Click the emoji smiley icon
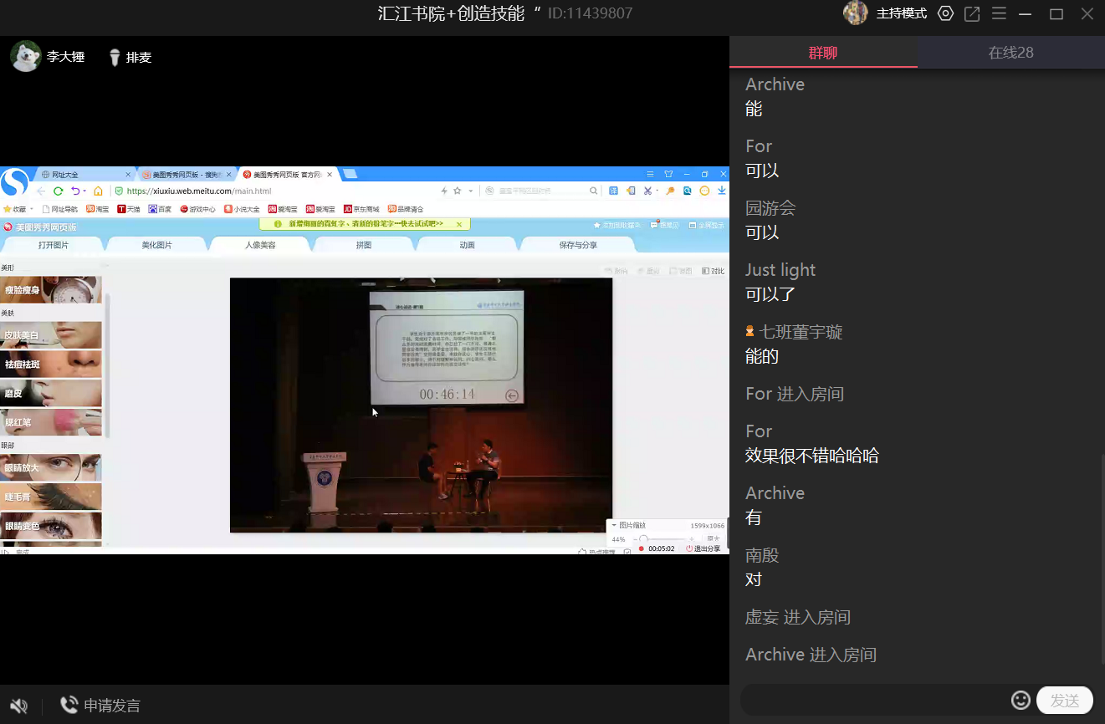 pyautogui.click(x=1020, y=701)
